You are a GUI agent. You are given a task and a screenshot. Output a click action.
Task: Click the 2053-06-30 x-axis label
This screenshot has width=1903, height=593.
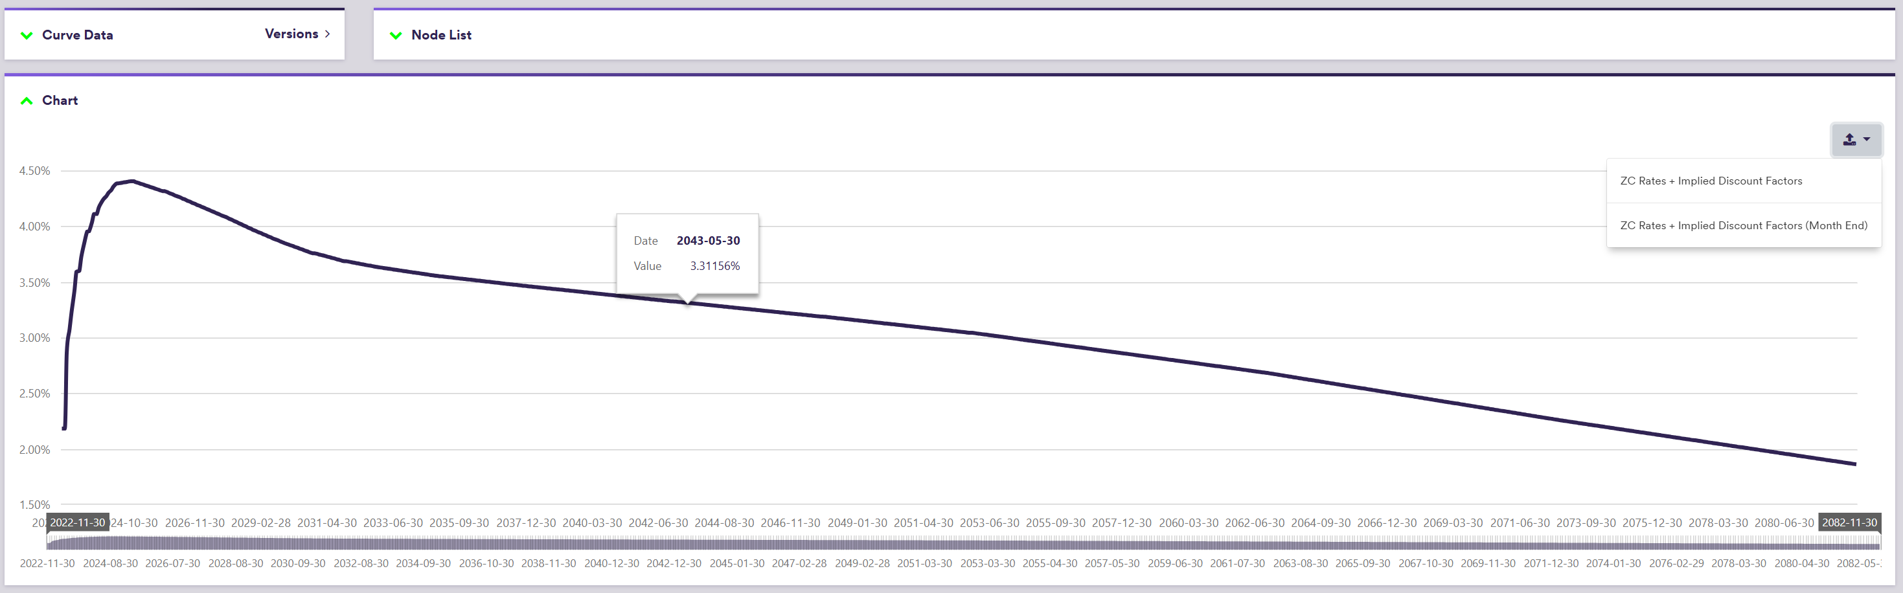989,523
